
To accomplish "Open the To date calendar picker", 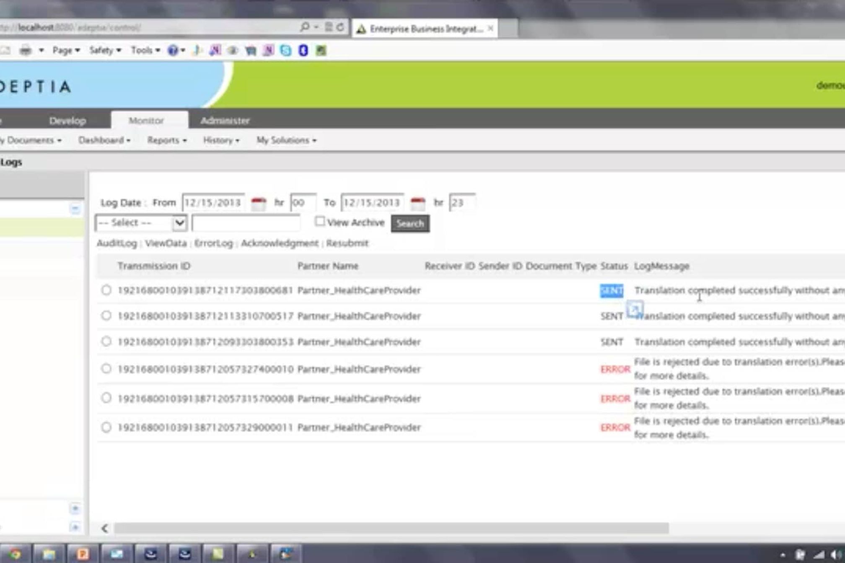I will 417,204.
